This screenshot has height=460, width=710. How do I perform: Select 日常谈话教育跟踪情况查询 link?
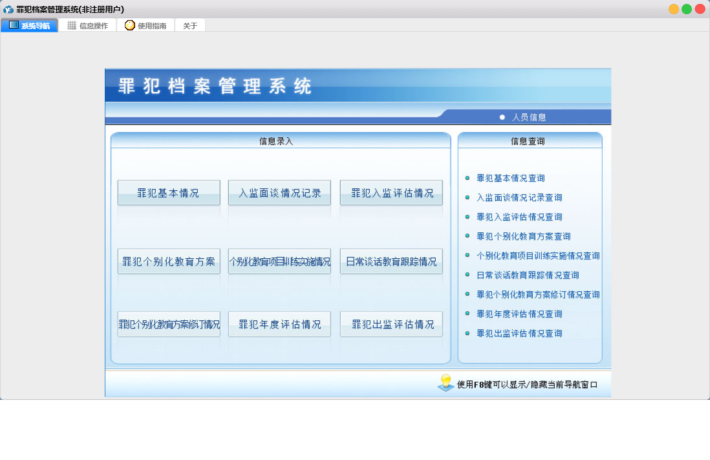528,275
